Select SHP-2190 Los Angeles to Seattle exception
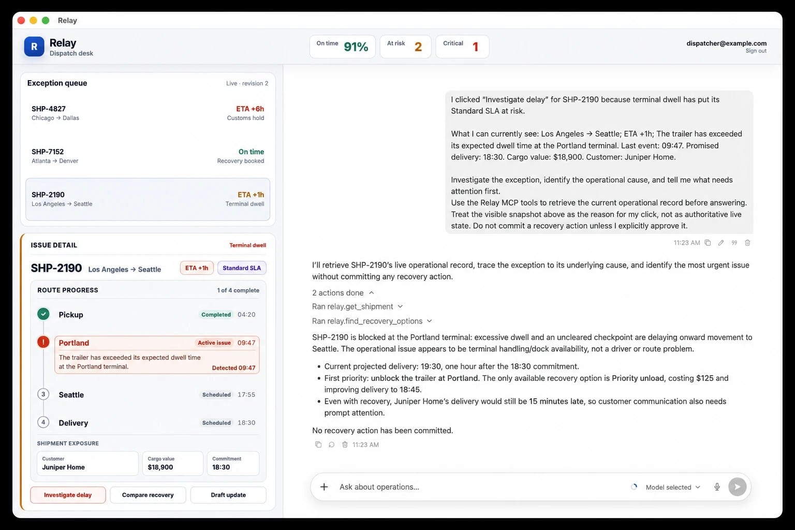 pyautogui.click(x=148, y=199)
